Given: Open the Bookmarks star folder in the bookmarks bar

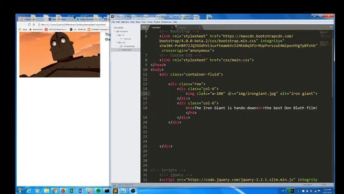Looking at the screenshot, I should click(36, 30).
